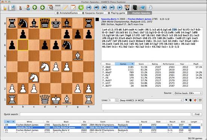This screenshot has height=140, width=207.
Task: Step forward one move with fast-forward icon
Action: [x=104, y=8]
